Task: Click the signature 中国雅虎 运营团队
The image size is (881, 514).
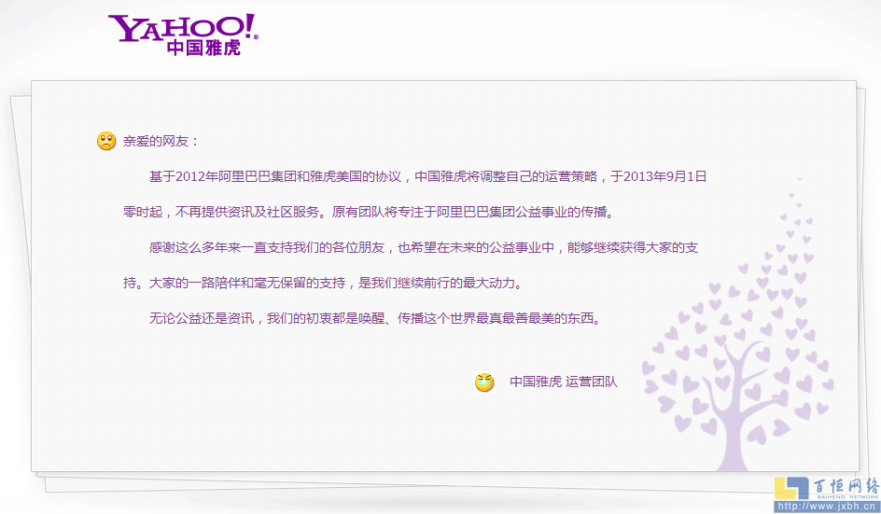Action: pos(563,382)
